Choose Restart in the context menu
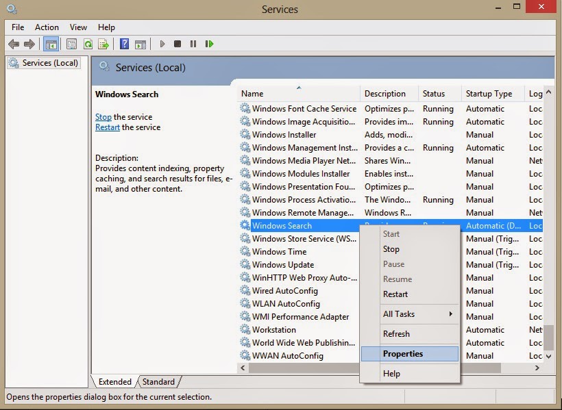The width and height of the screenshot is (562, 410). pos(410,294)
